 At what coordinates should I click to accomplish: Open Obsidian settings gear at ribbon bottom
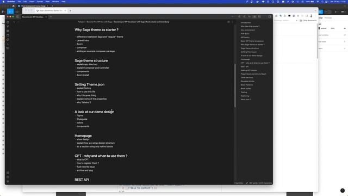(x=8, y=181)
